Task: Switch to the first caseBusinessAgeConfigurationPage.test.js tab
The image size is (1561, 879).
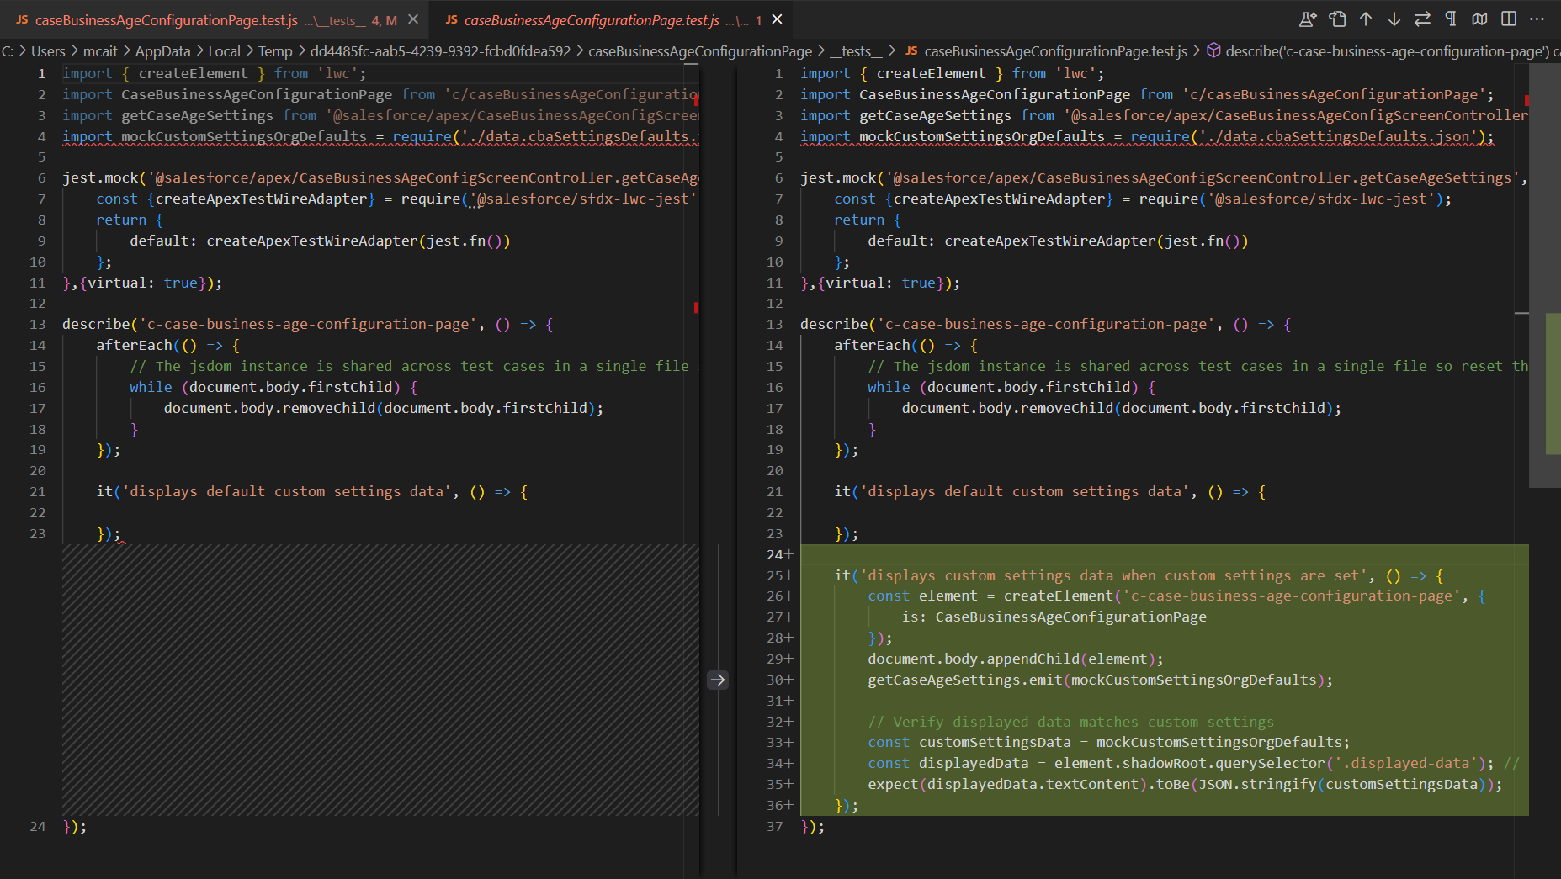Action: pyautogui.click(x=215, y=19)
